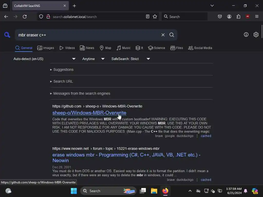Open SearXNG preferences gear icon
Viewport: 263px width, 197px height.
point(256,35)
